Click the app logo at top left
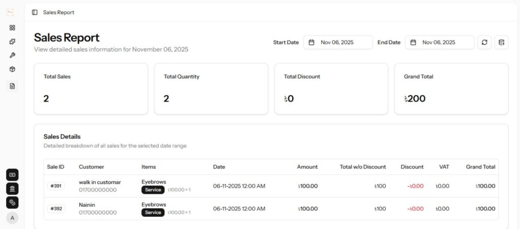This screenshot has width=520, height=229. click(x=10, y=12)
